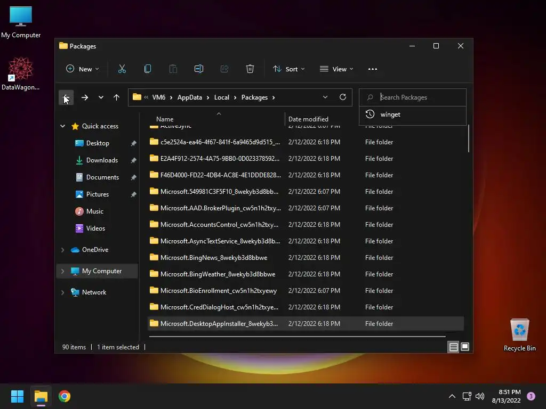Select the DataWagon desktop shortcut
Viewport: 546px width, 409px height.
[21, 74]
